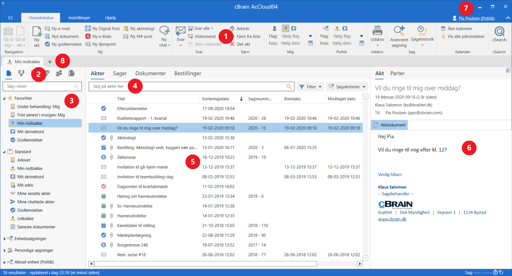Toggle the inbox icon in the Politik group
Image resolution: width=512 pixels, height=276 pixels.
point(337,29)
